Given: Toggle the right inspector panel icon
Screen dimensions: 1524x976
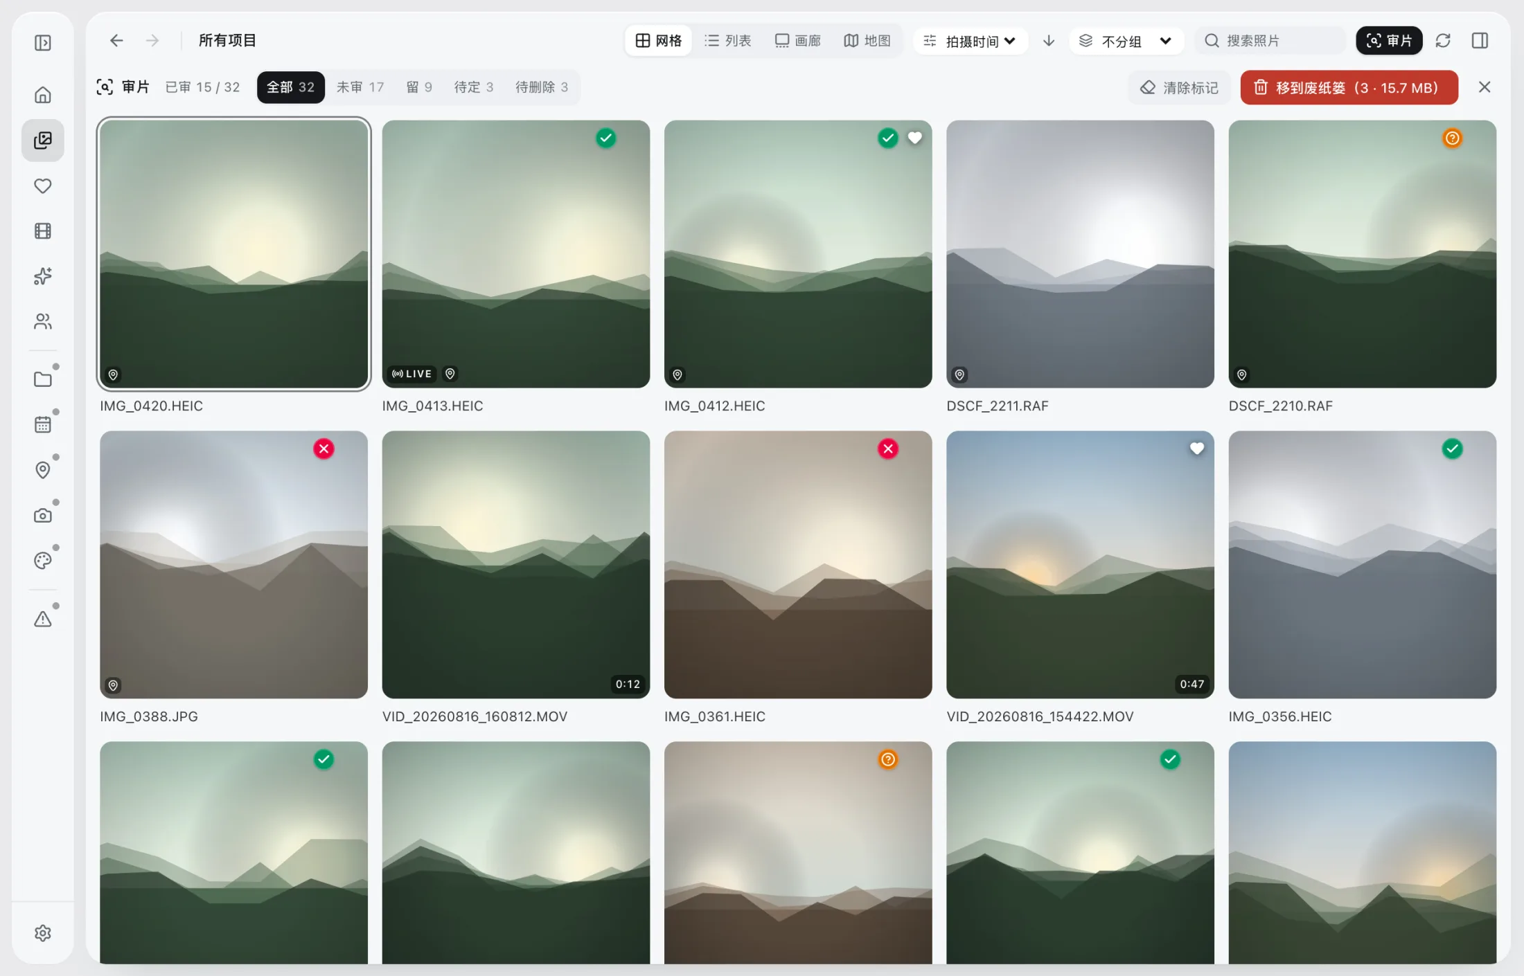Looking at the screenshot, I should tap(1480, 40).
